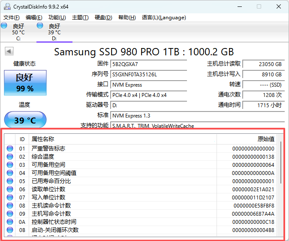Image resolution: width=289 pixels, height=241 pixels.
Task: Click the firmware field 5B2QGXA7
Action: click(x=148, y=64)
